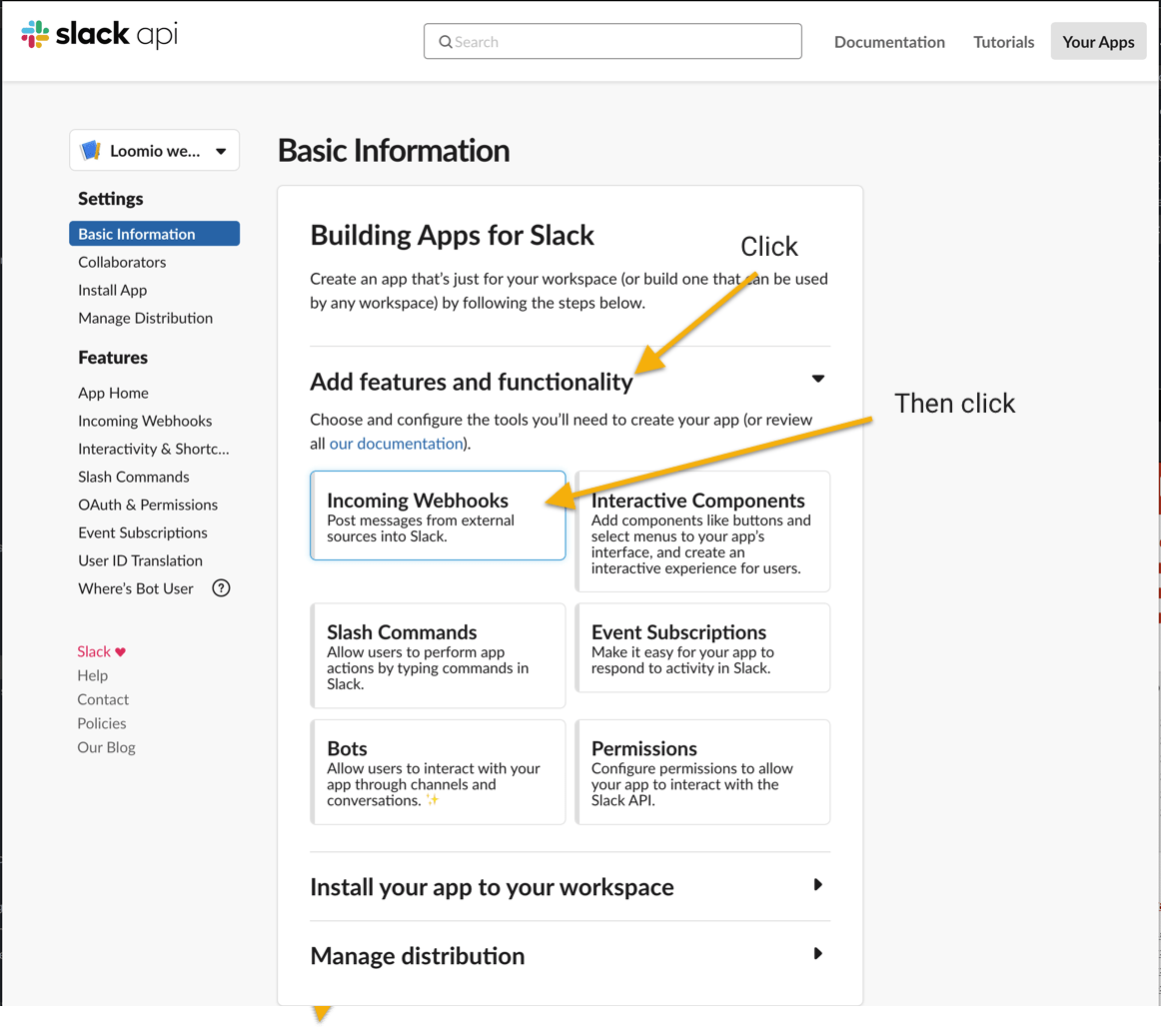Screen dimensions: 1161x1028
Task: Open Manage Distribution in sidebar
Action: point(145,319)
